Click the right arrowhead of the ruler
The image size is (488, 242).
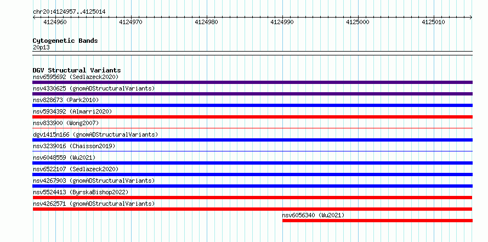click(x=471, y=18)
